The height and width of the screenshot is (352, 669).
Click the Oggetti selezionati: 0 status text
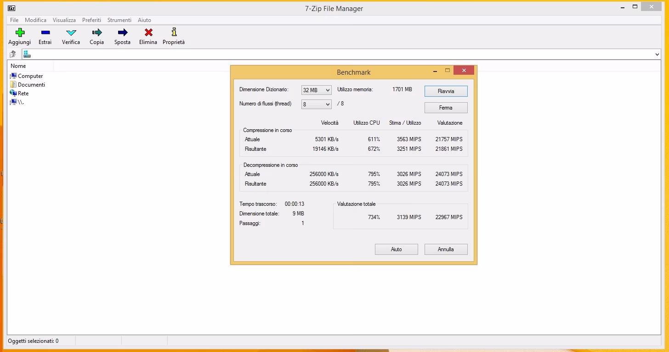(x=33, y=341)
